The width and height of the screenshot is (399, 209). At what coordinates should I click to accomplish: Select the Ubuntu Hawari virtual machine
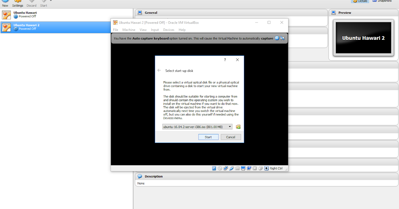[x=66, y=15]
